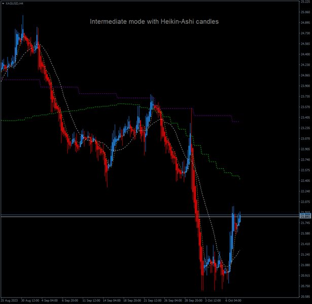Screen dimensions: 312x304
Task: Click the 26 Sep 04:00 time label
Action: pyautogui.click(x=173, y=300)
